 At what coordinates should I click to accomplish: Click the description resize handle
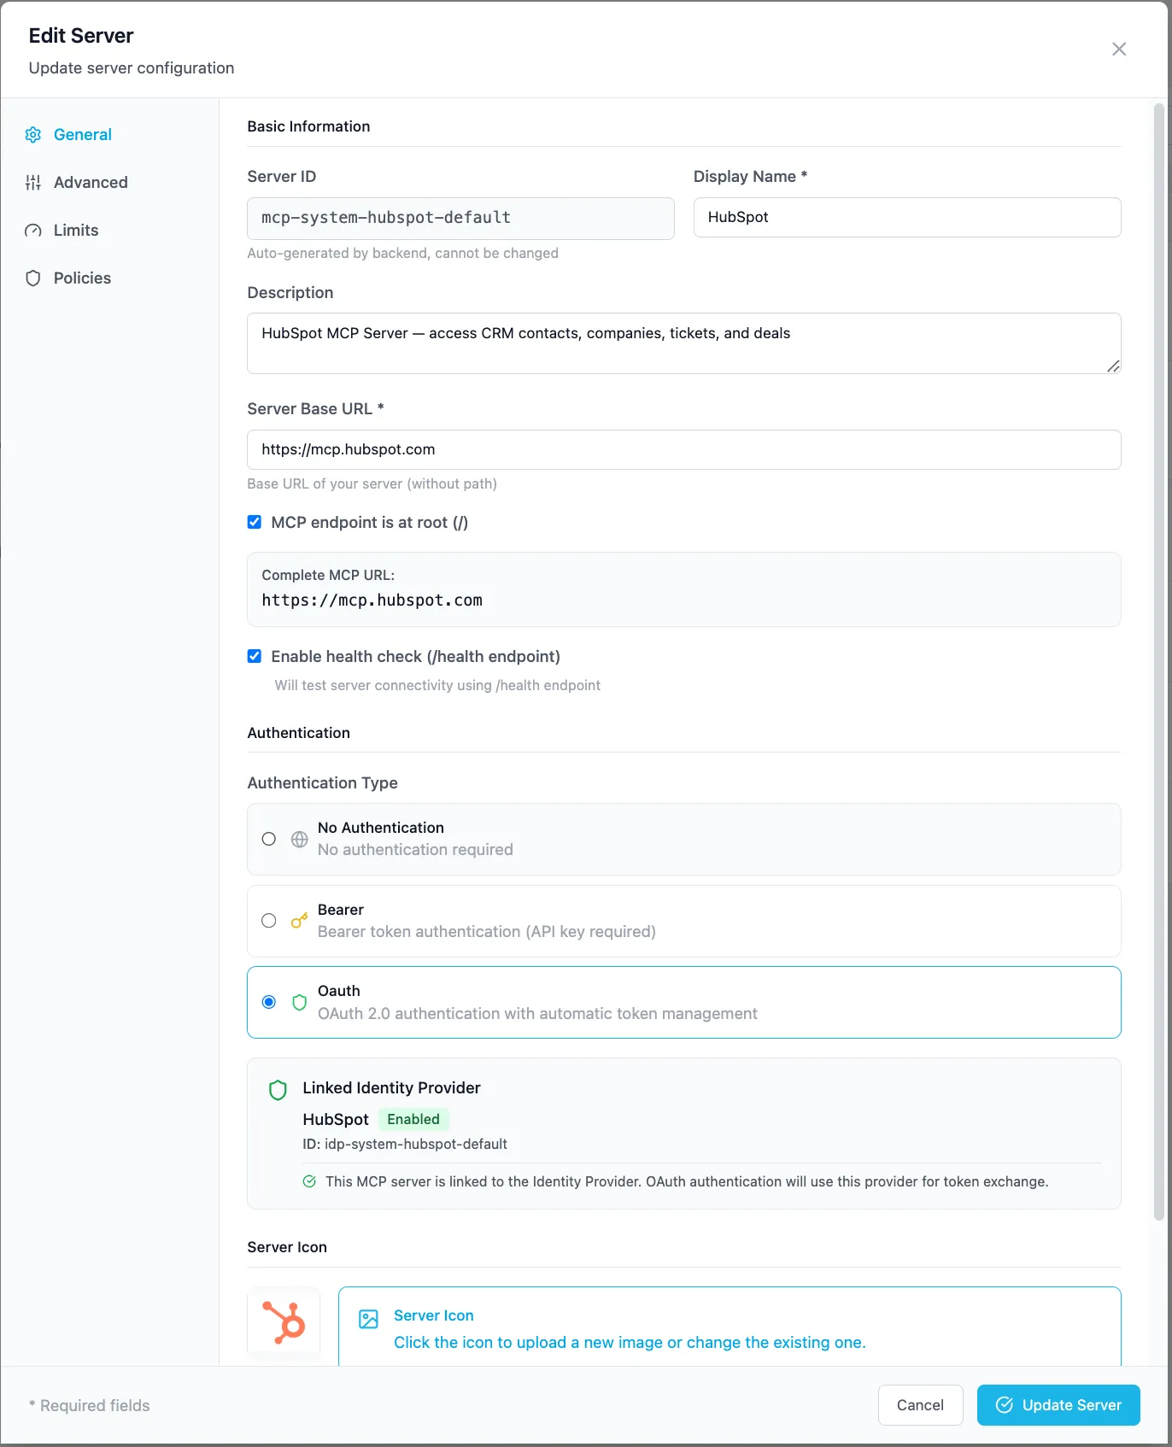pos(1113,366)
